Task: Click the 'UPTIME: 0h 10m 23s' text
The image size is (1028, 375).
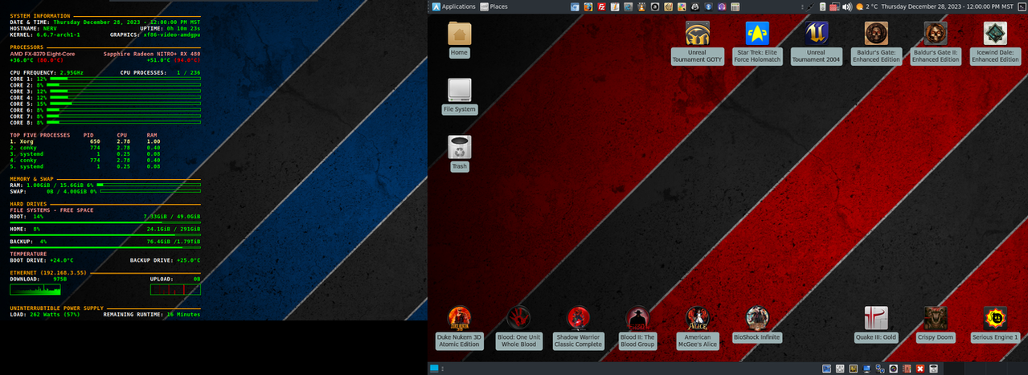Action: click(x=170, y=28)
